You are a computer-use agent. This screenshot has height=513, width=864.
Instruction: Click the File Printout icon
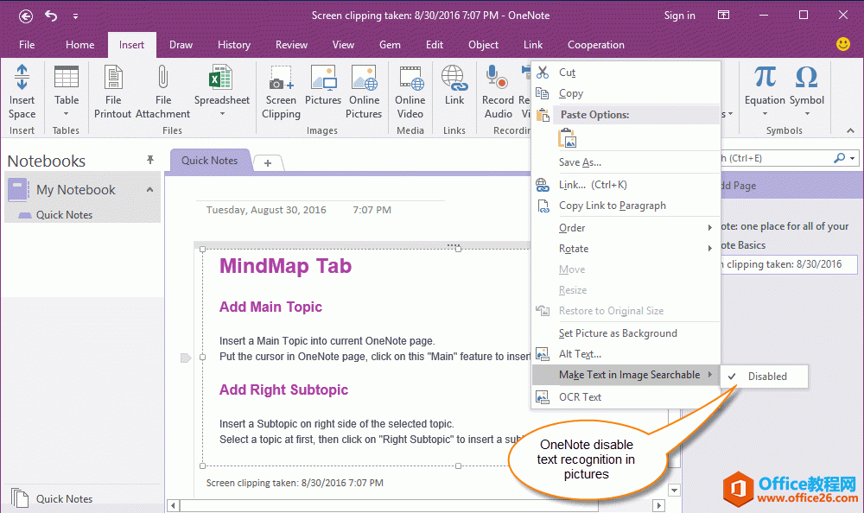(113, 77)
